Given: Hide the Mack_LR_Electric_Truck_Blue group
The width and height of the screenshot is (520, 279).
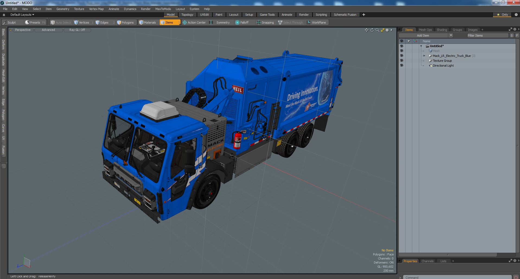Looking at the screenshot, I should [x=401, y=56].
